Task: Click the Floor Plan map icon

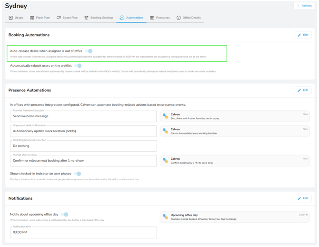Action: pos(32,18)
